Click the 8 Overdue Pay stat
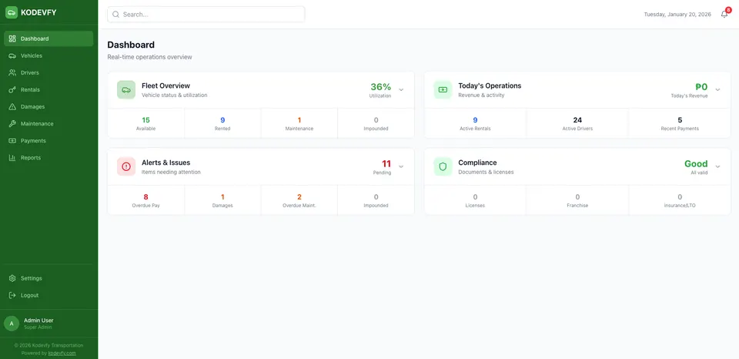The width and height of the screenshot is (739, 359). coord(145,200)
